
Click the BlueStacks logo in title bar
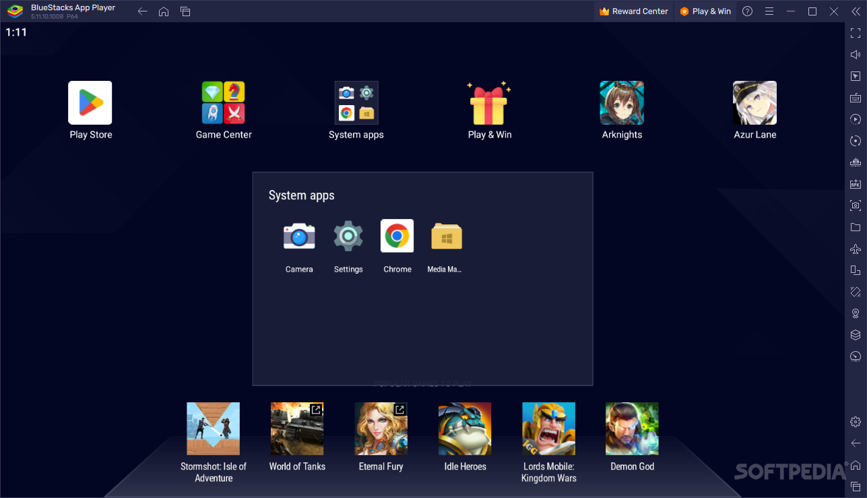15,11
